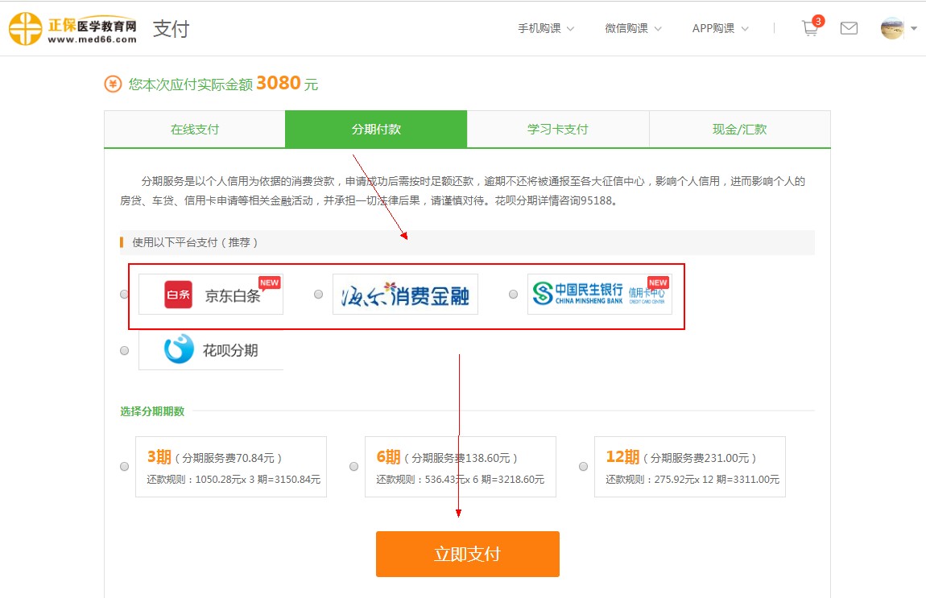Switch to the 在线支付 tab
The width and height of the screenshot is (926, 598).
pyautogui.click(x=194, y=130)
